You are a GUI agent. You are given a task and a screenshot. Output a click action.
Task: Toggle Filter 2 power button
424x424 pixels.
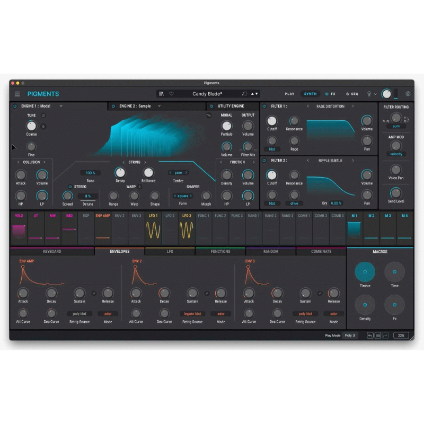[x=264, y=161]
